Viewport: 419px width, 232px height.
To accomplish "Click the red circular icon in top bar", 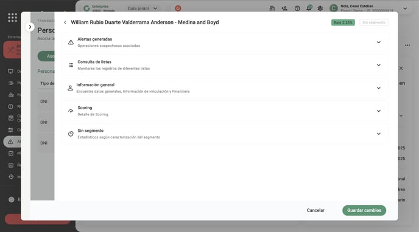I will tap(178, 9).
